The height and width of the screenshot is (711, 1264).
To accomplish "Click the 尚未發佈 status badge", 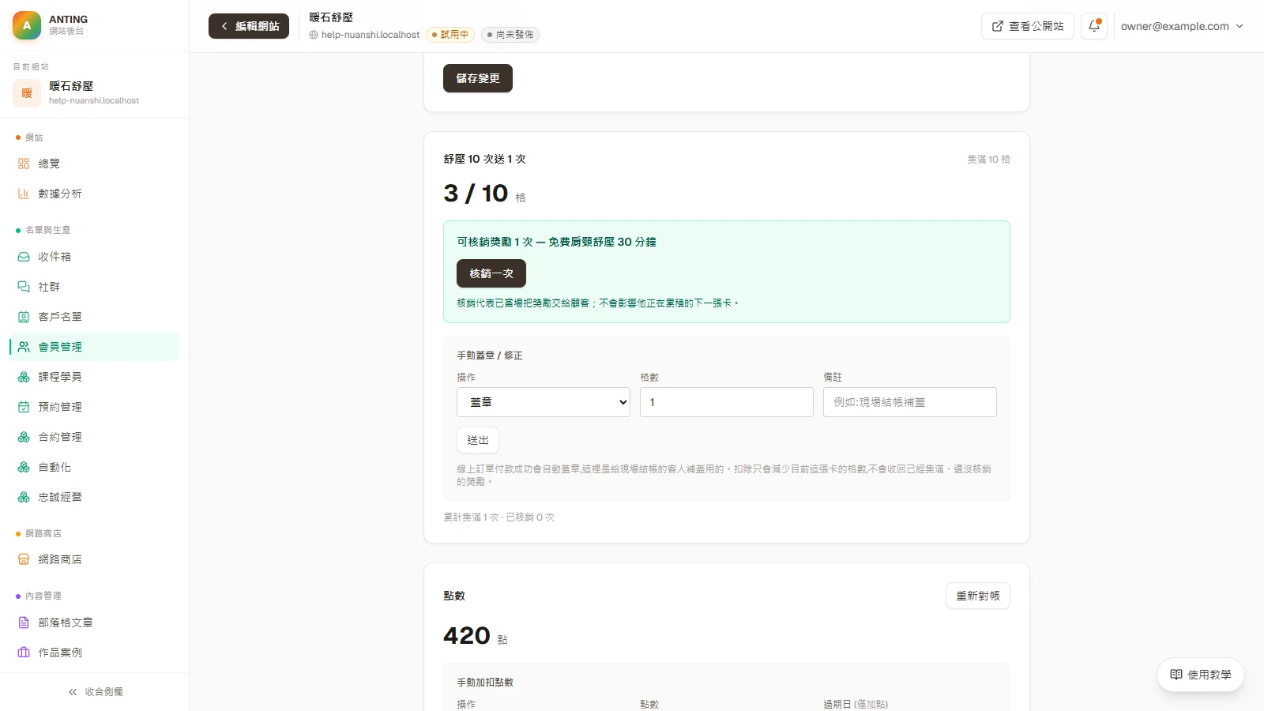I will pyautogui.click(x=510, y=35).
